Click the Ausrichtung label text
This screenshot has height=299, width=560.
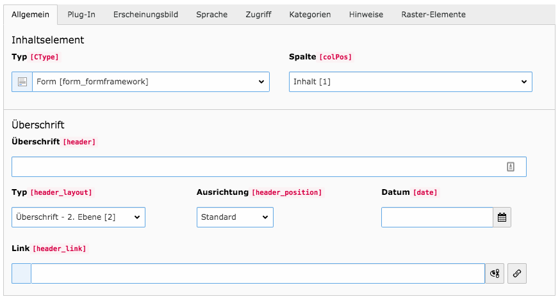(x=222, y=192)
